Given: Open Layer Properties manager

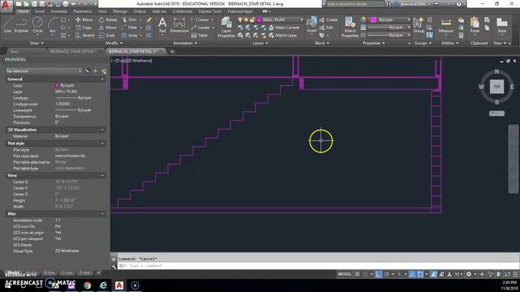Looking at the screenshot, I should coord(226,27).
